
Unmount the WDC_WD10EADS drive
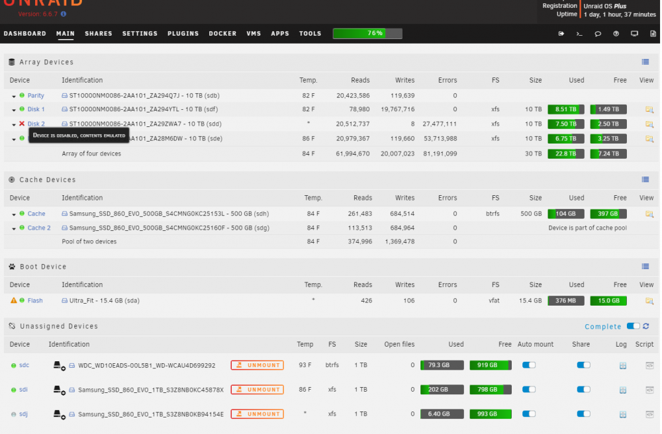tap(257, 365)
